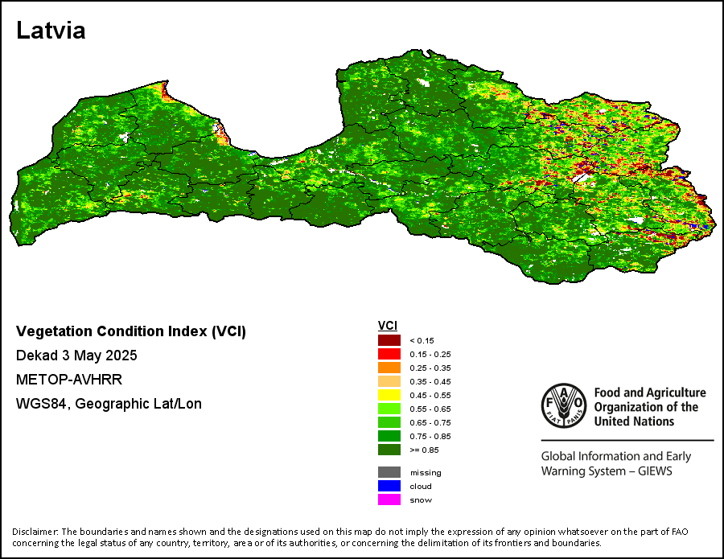Click the gray missing legend swatch
This screenshot has height=559, width=724.
[x=389, y=472]
